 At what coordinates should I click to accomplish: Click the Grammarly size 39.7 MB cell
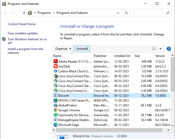[146, 115]
